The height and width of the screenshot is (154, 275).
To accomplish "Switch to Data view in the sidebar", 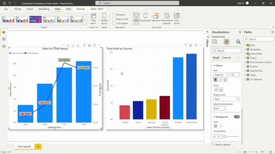I will coord(4,39).
